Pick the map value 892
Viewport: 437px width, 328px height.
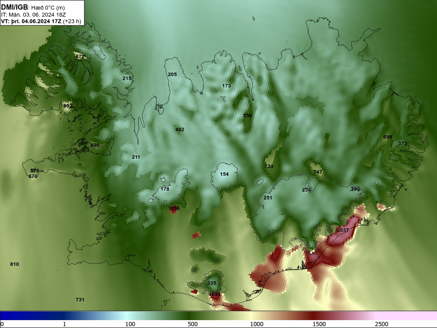(x=68, y=106)
